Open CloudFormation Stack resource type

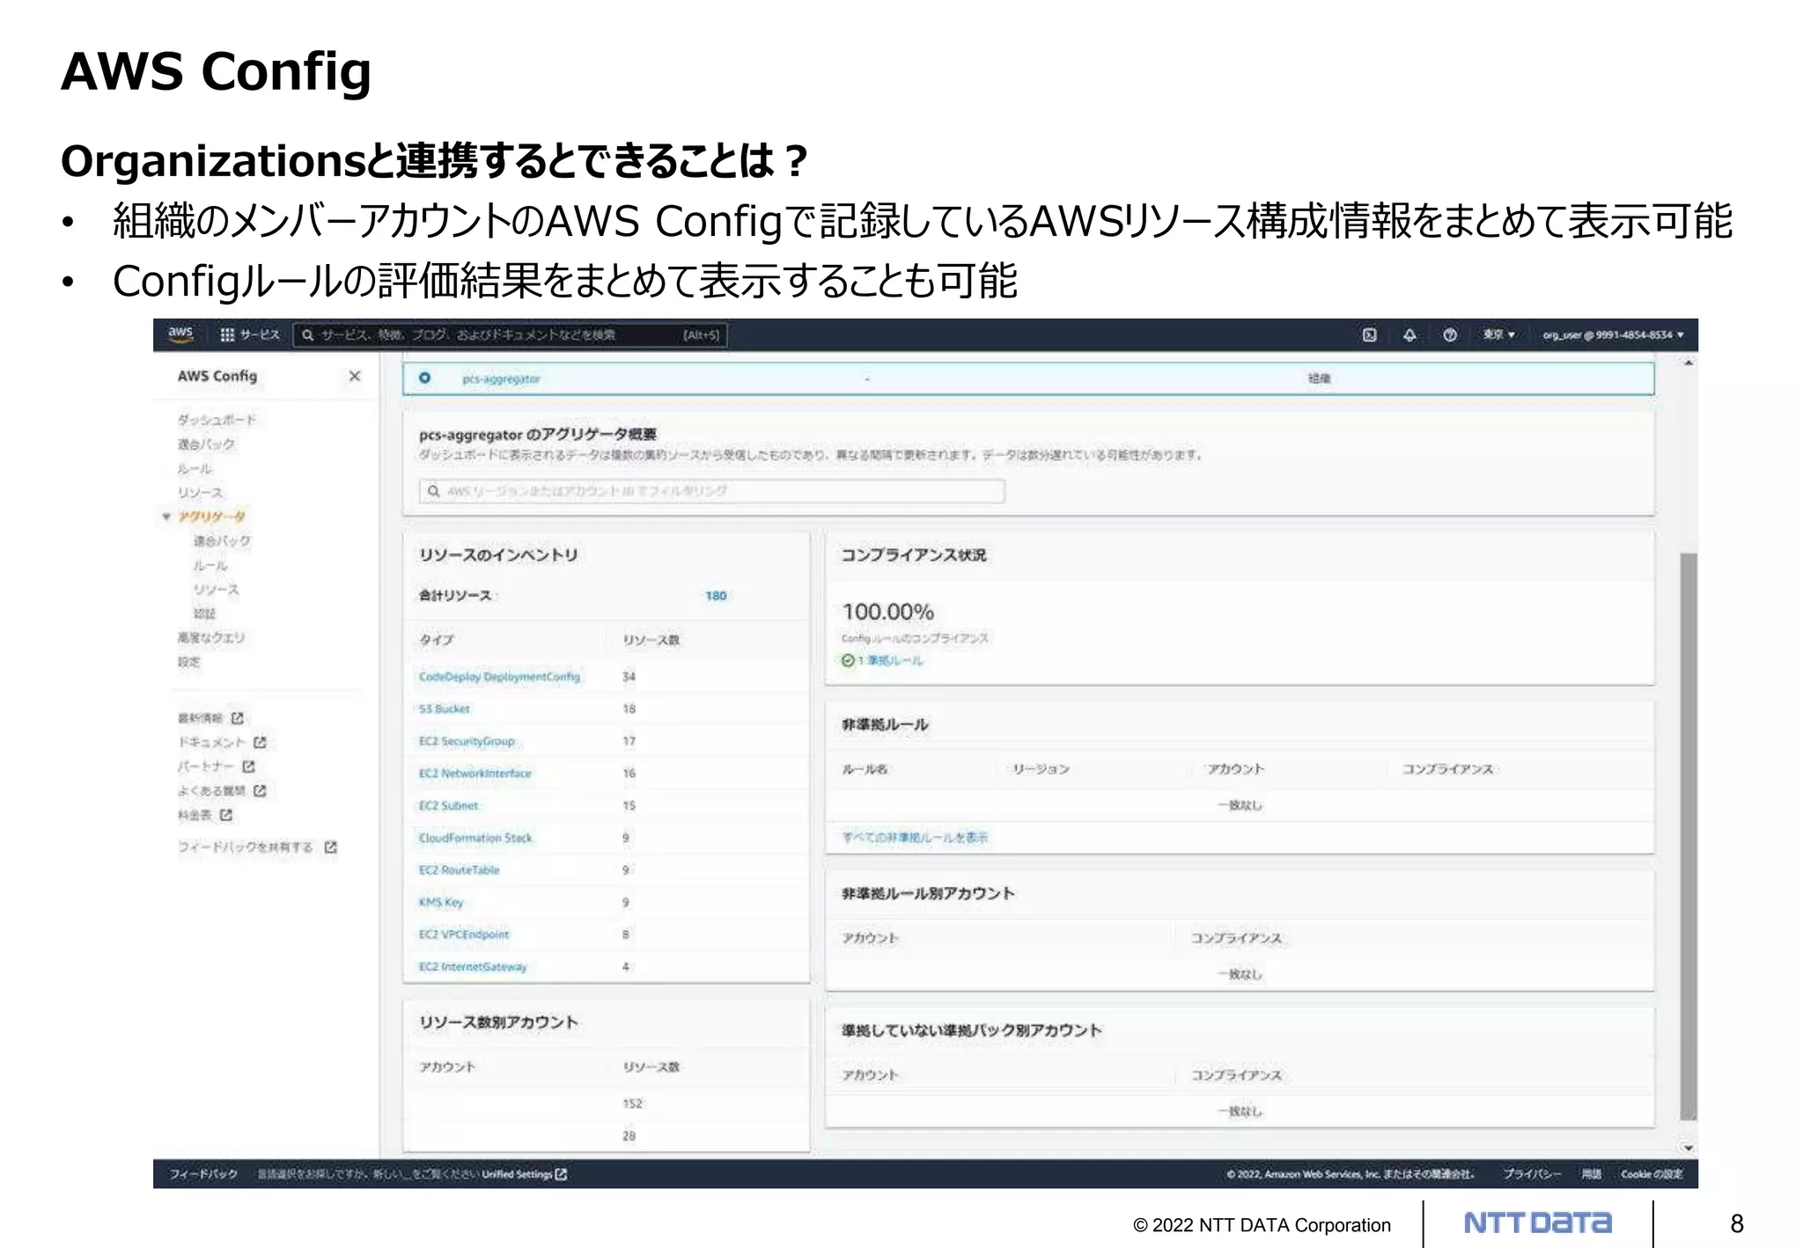(475, 838)
